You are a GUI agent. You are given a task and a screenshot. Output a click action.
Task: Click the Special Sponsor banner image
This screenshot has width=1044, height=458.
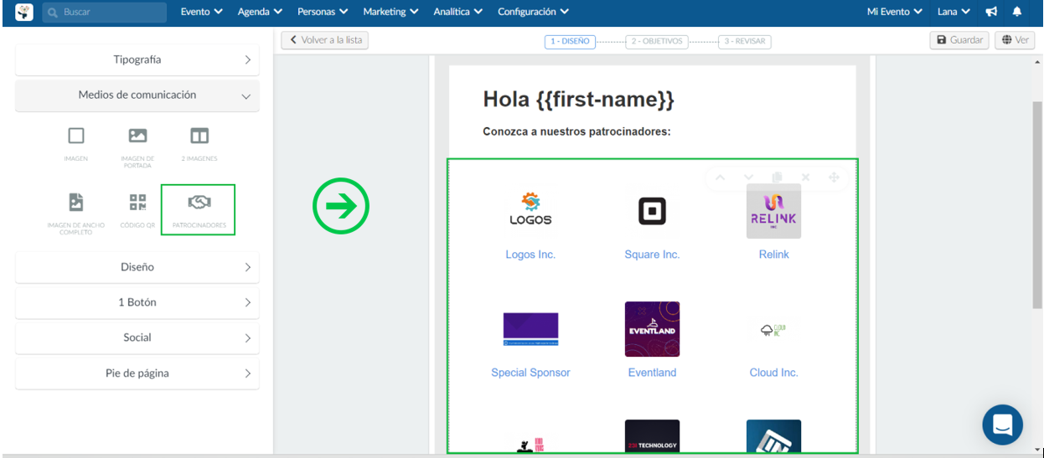[530, 329]
